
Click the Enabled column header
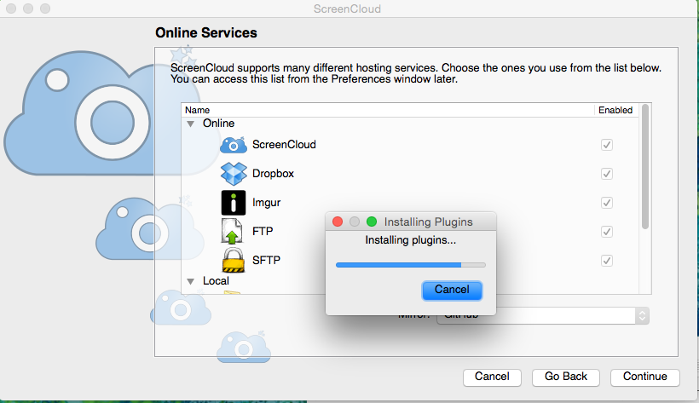[615, 110]
